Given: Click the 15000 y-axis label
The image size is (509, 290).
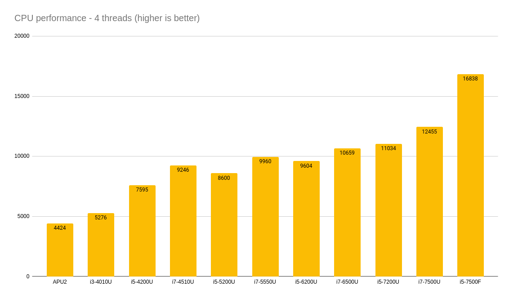Looking at the screenshot, I should [x=22, y=96].
